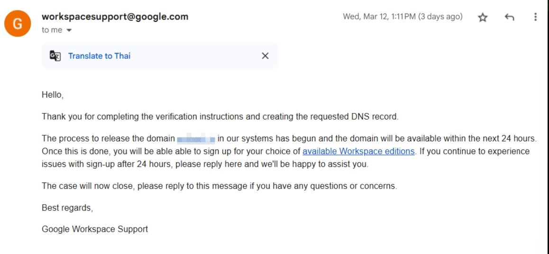
Task: Select the Translate to Thai link
Action: click(100, 56)
